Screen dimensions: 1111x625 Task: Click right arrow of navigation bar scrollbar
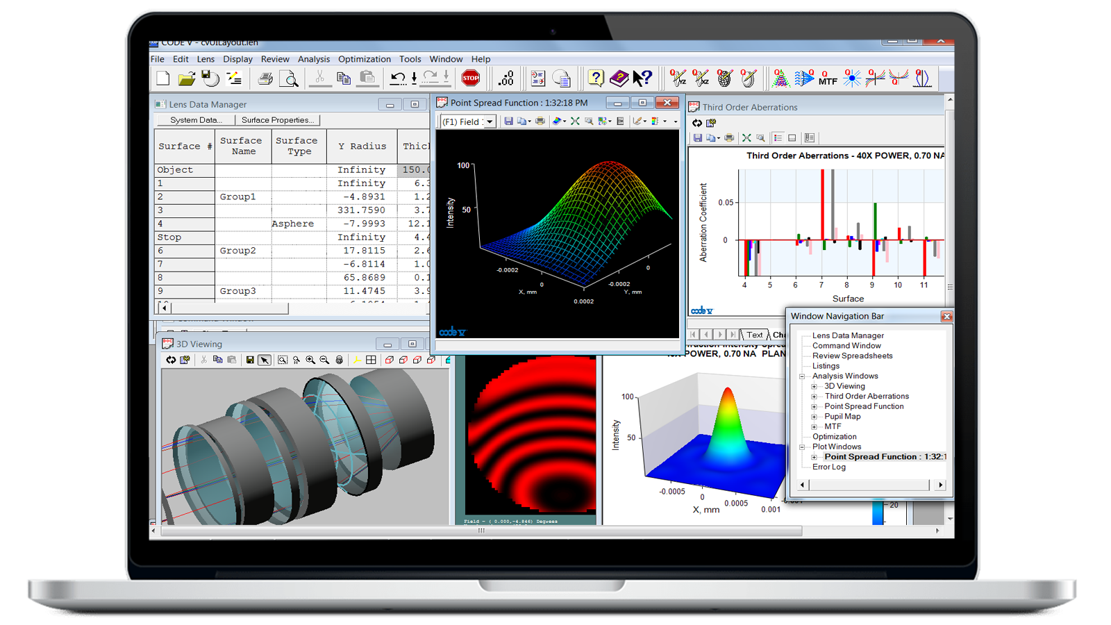click(x=941, y=485)
